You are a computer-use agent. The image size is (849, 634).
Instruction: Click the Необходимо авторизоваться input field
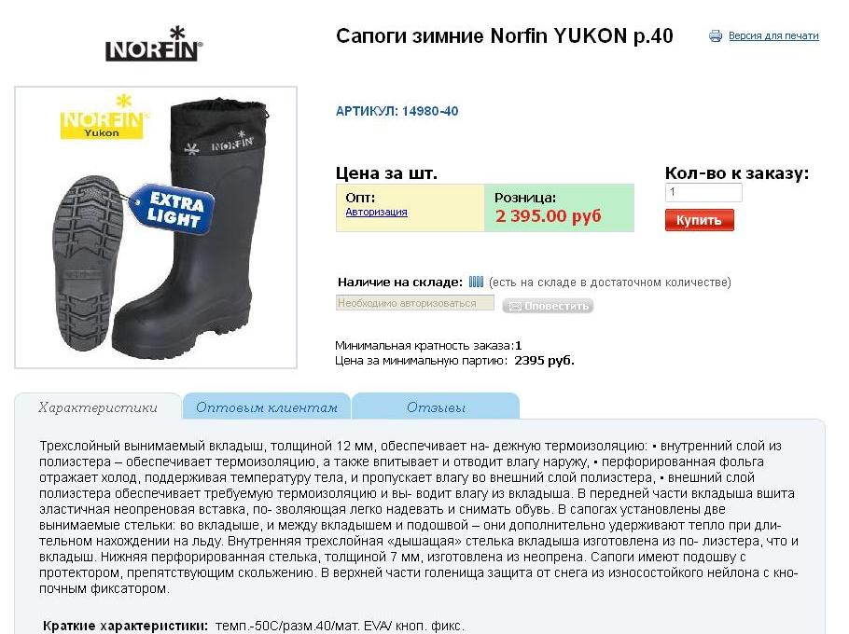click(x=415, y=303)
